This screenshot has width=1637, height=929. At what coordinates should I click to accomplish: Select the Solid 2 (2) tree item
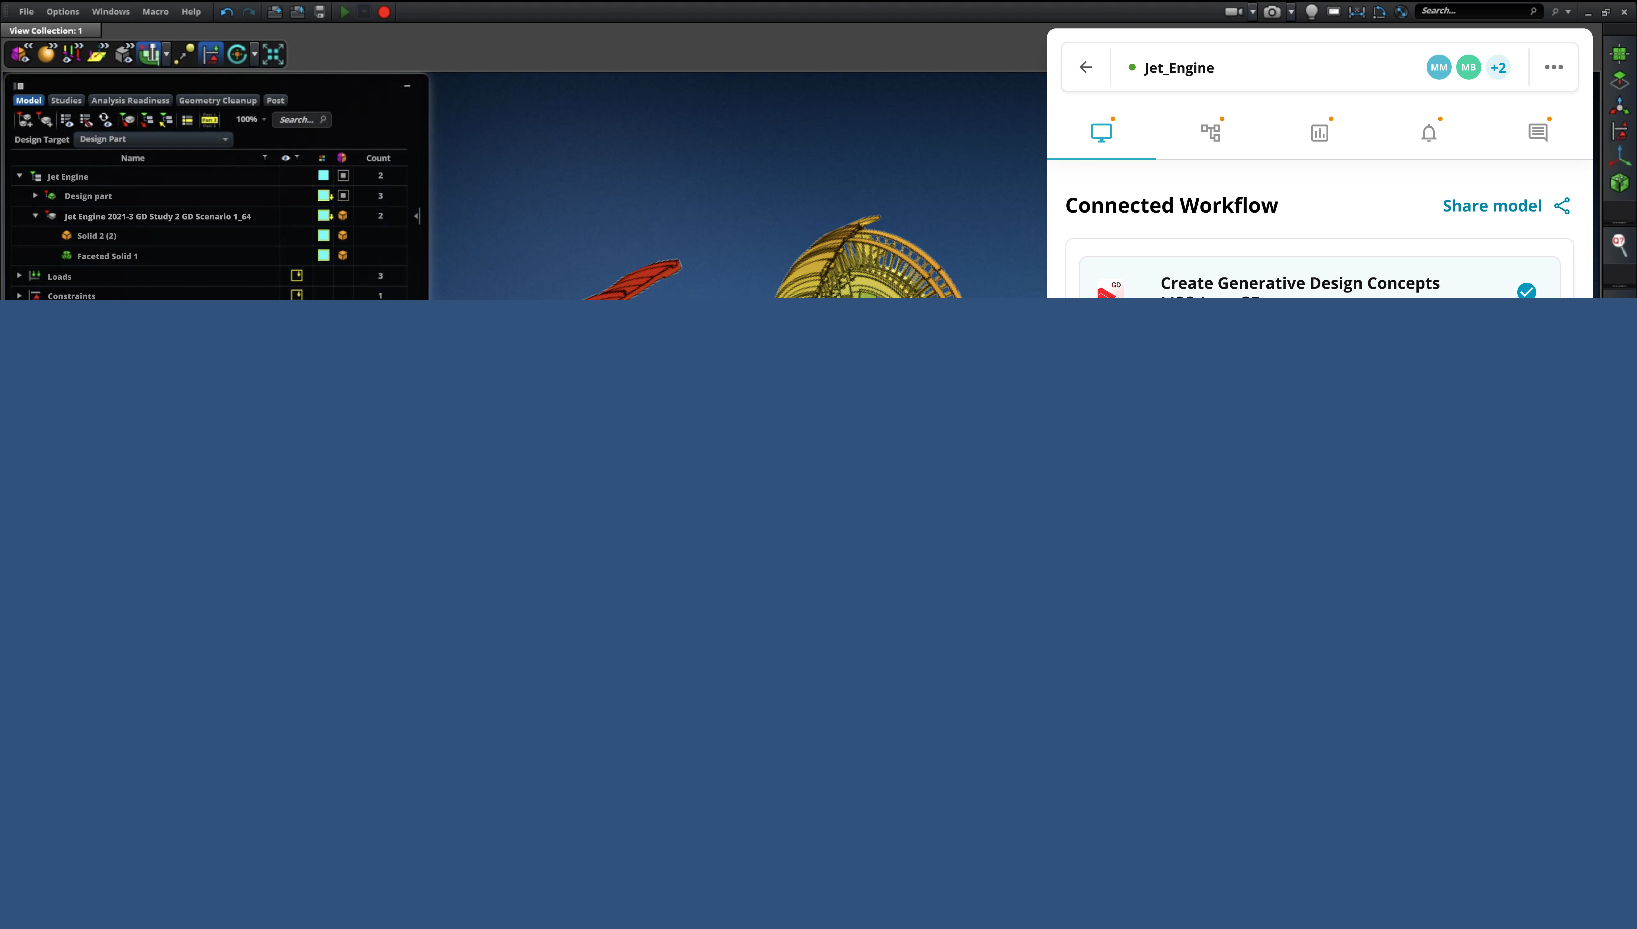[96, 235]
